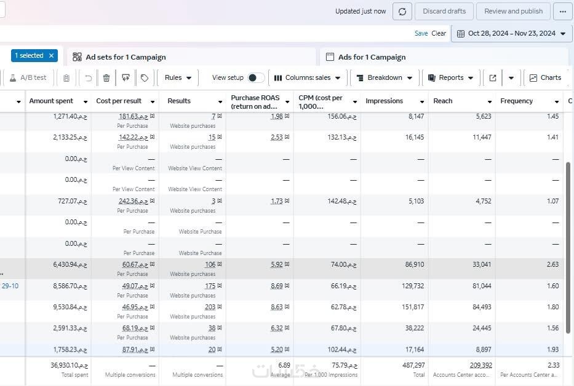
Task: Switch to Ad sets for 1 Campaign tab
Action: click(192, 57)
